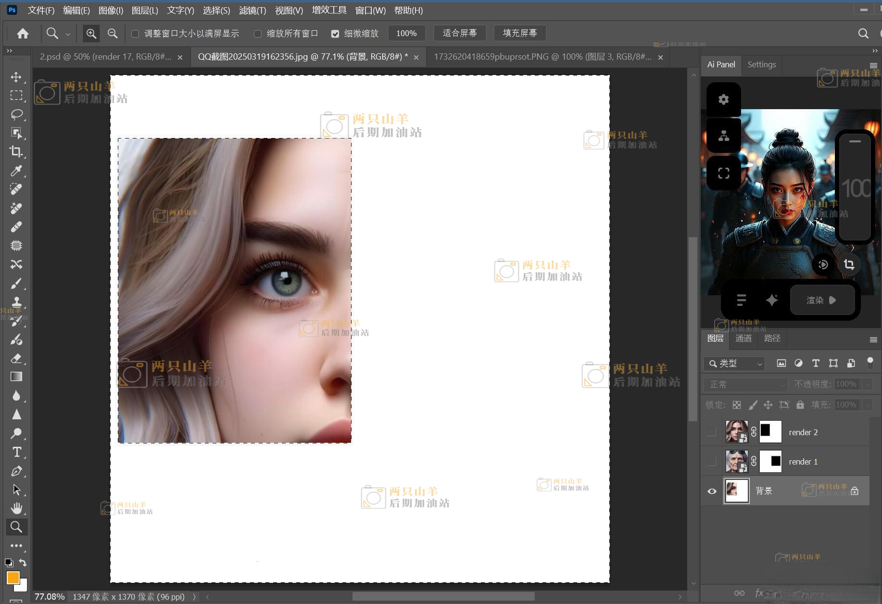The image size is (882, 604).
Task: Click the zoom in magnifier icon
Action: (91, 33)
